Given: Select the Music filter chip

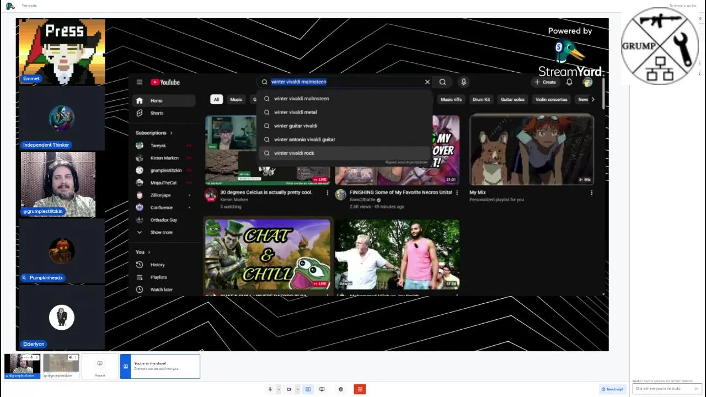Looking at the screenshot, I should tap(236, 99).
